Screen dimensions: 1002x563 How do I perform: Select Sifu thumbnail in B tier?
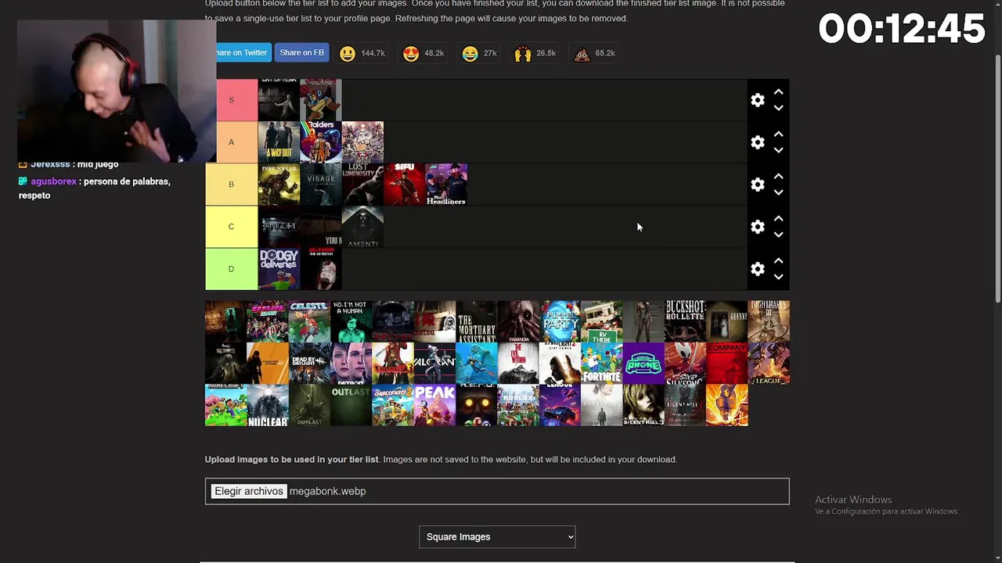(405, 185)
